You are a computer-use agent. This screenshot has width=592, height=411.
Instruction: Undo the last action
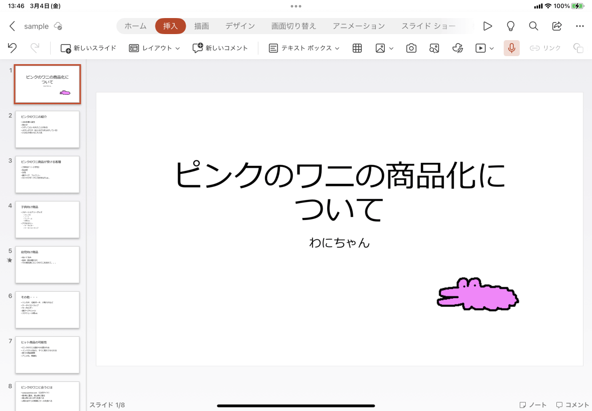pyautogui.click(x=12, y=48)
